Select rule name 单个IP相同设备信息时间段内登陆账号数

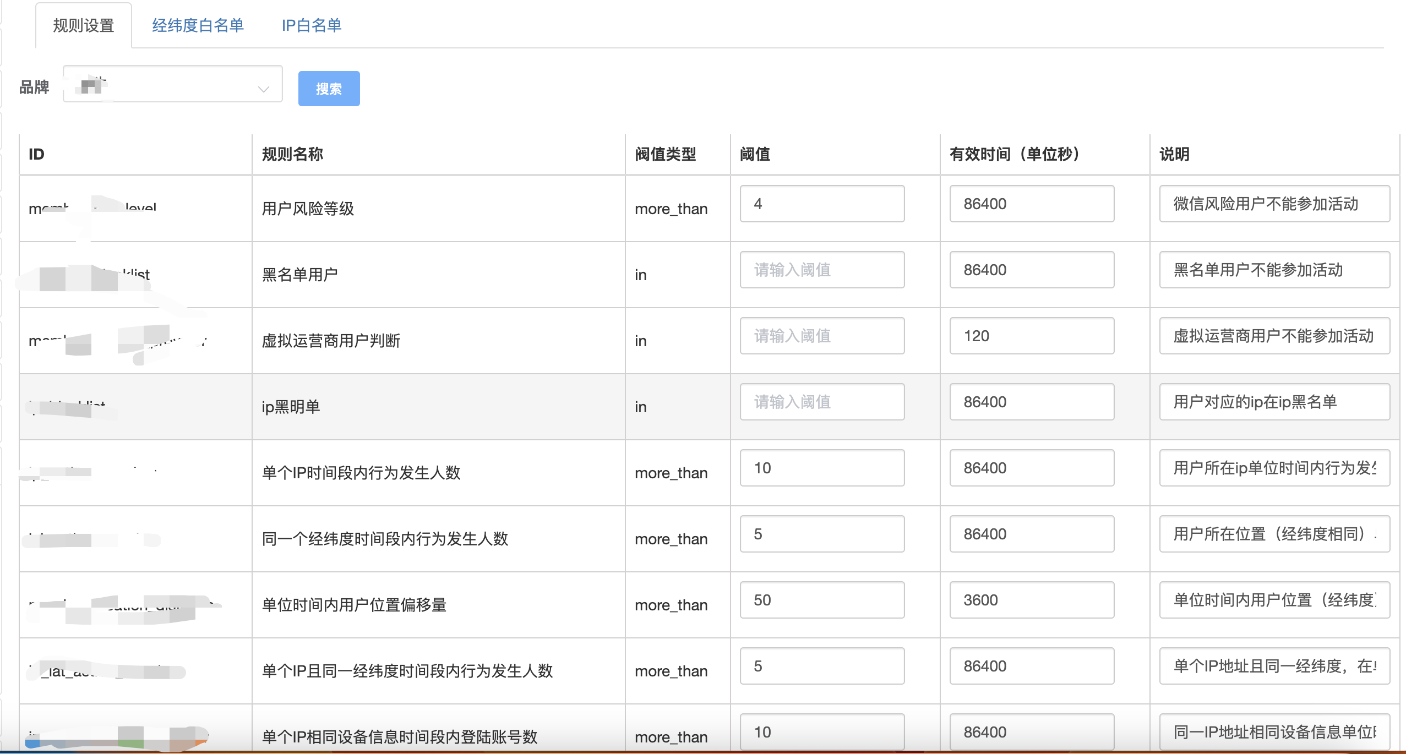click(400, 737)
